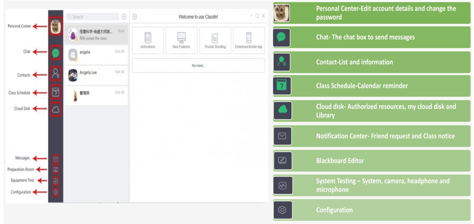Open the Trouble Shooting card
474x224 pixels.
coord(215,40)
